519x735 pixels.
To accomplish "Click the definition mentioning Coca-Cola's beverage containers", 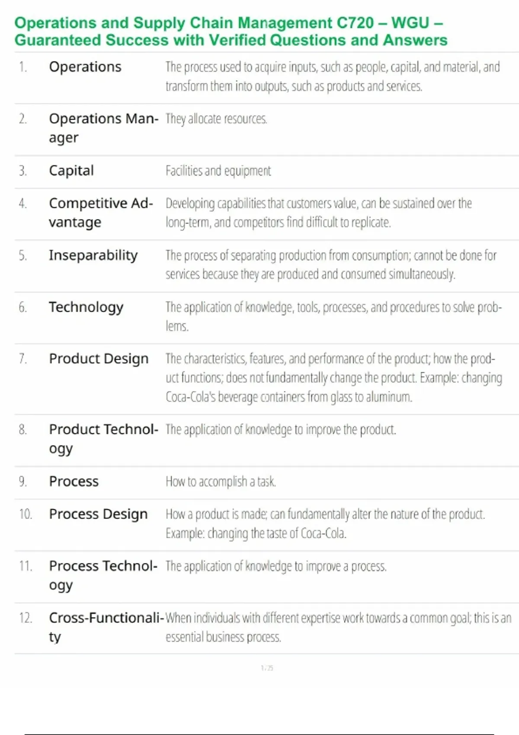I will click(333, 378).
